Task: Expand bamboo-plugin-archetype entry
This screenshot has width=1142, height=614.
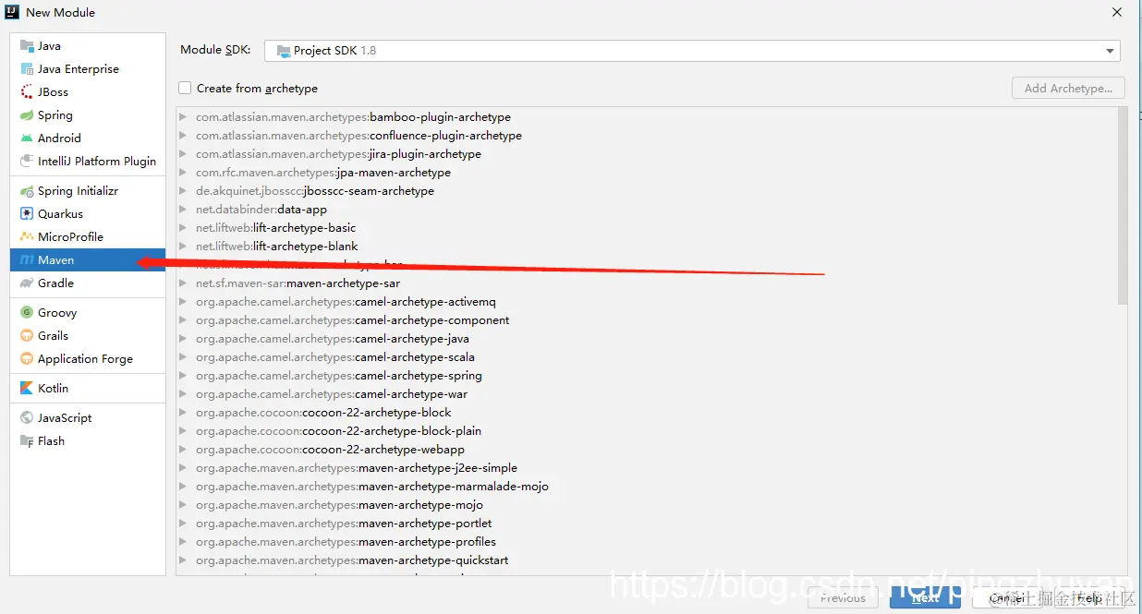Action: pyautogui.click(x=184, y=117)
